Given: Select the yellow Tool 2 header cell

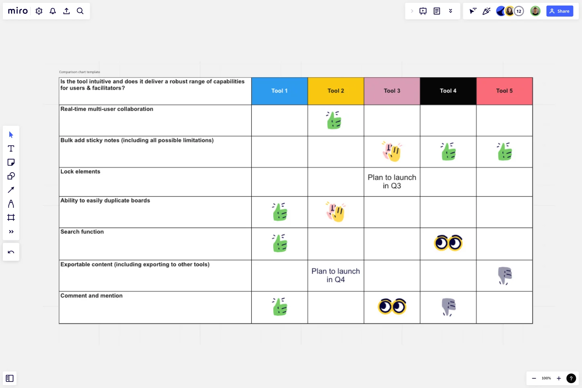Looking at the screenshot, I should pyautogui.click(x=335, y=91).
